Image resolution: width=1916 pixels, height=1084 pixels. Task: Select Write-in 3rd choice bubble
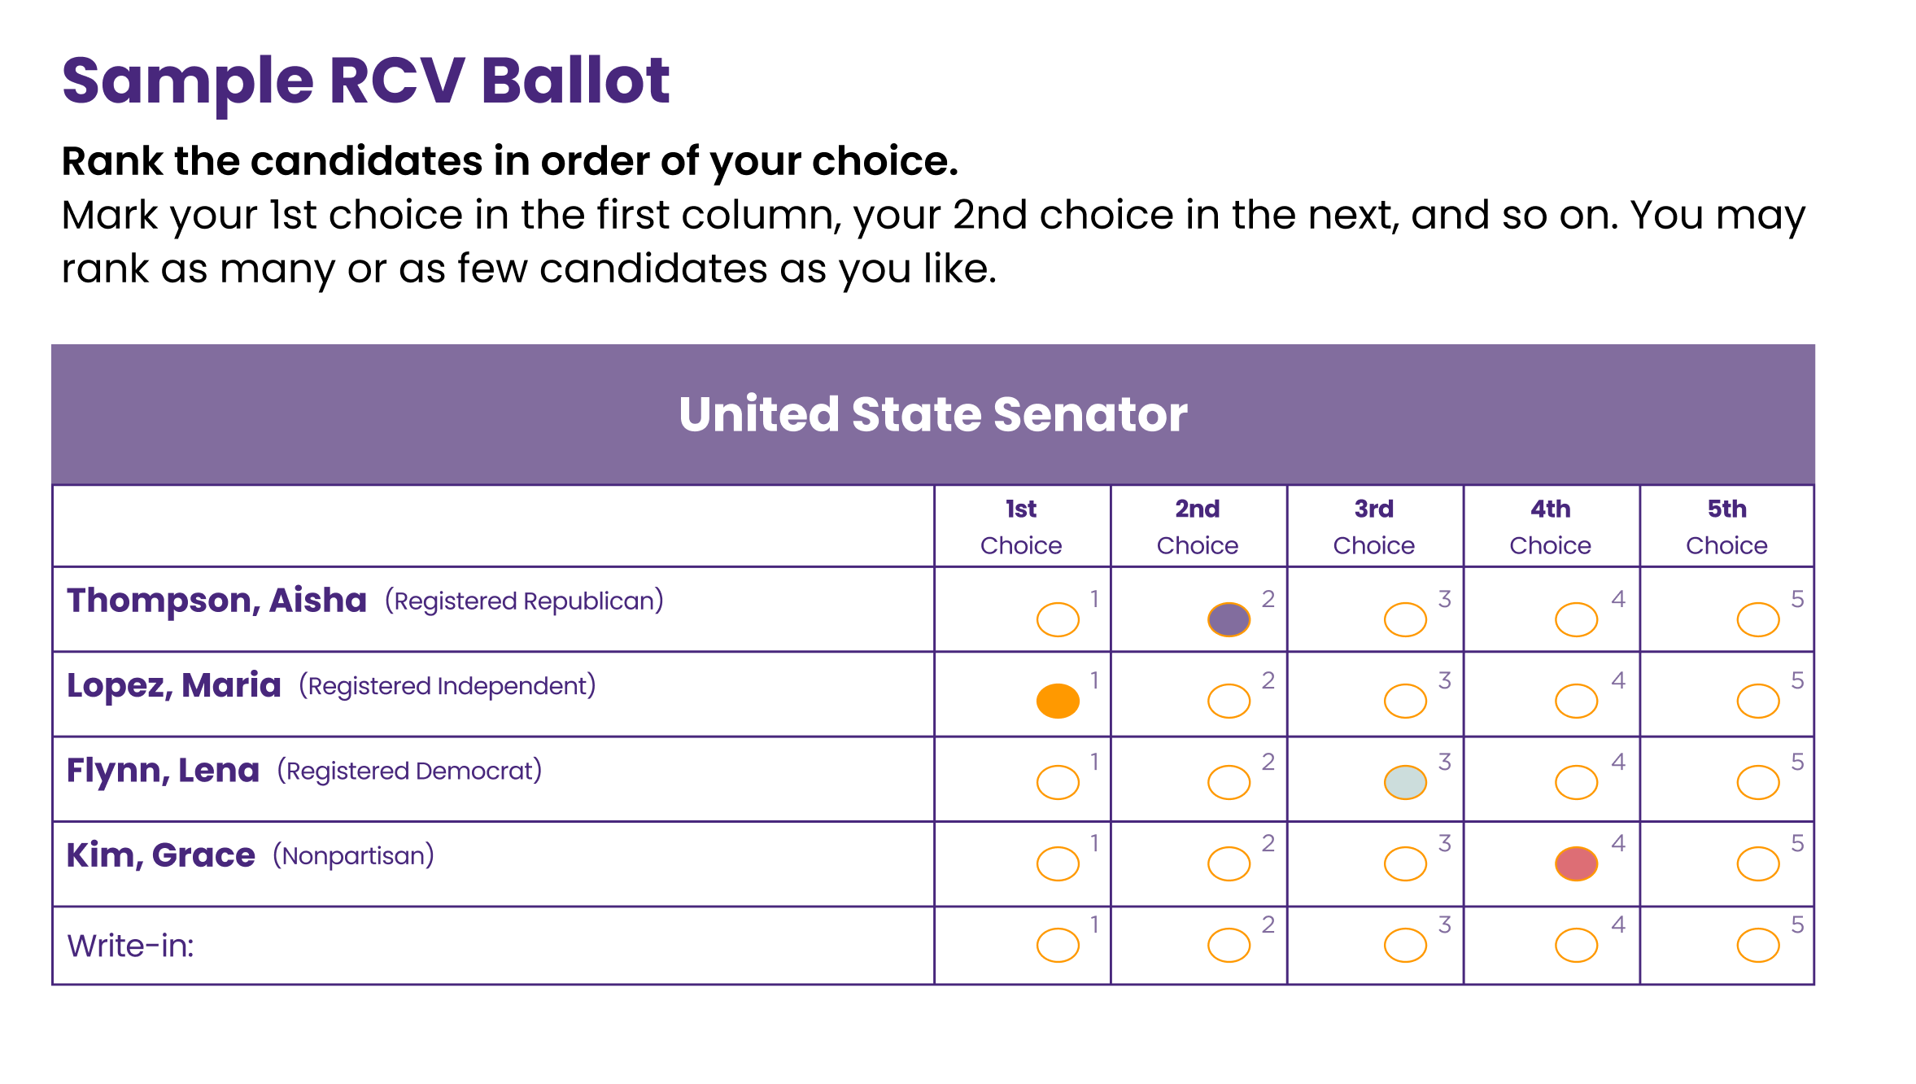(1405, 945)
